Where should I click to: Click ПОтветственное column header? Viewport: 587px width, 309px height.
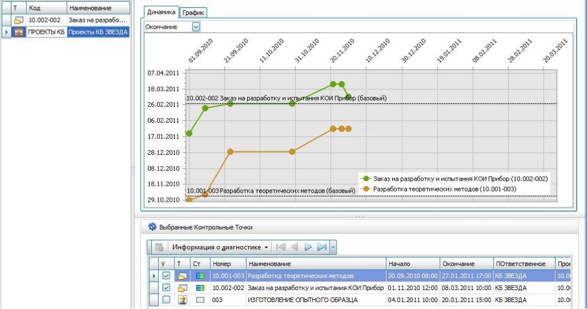click(x=524, y=264)
